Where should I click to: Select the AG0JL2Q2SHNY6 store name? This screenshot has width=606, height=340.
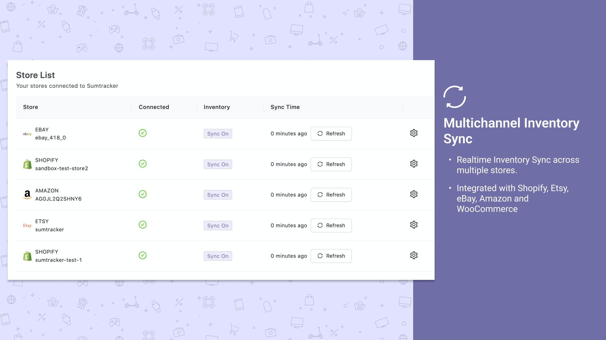coord(58,199)
